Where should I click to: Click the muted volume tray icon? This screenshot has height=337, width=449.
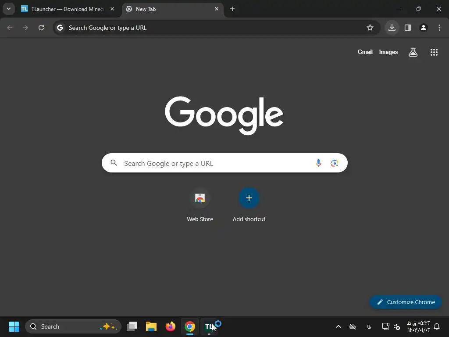(x=397, y=326)
